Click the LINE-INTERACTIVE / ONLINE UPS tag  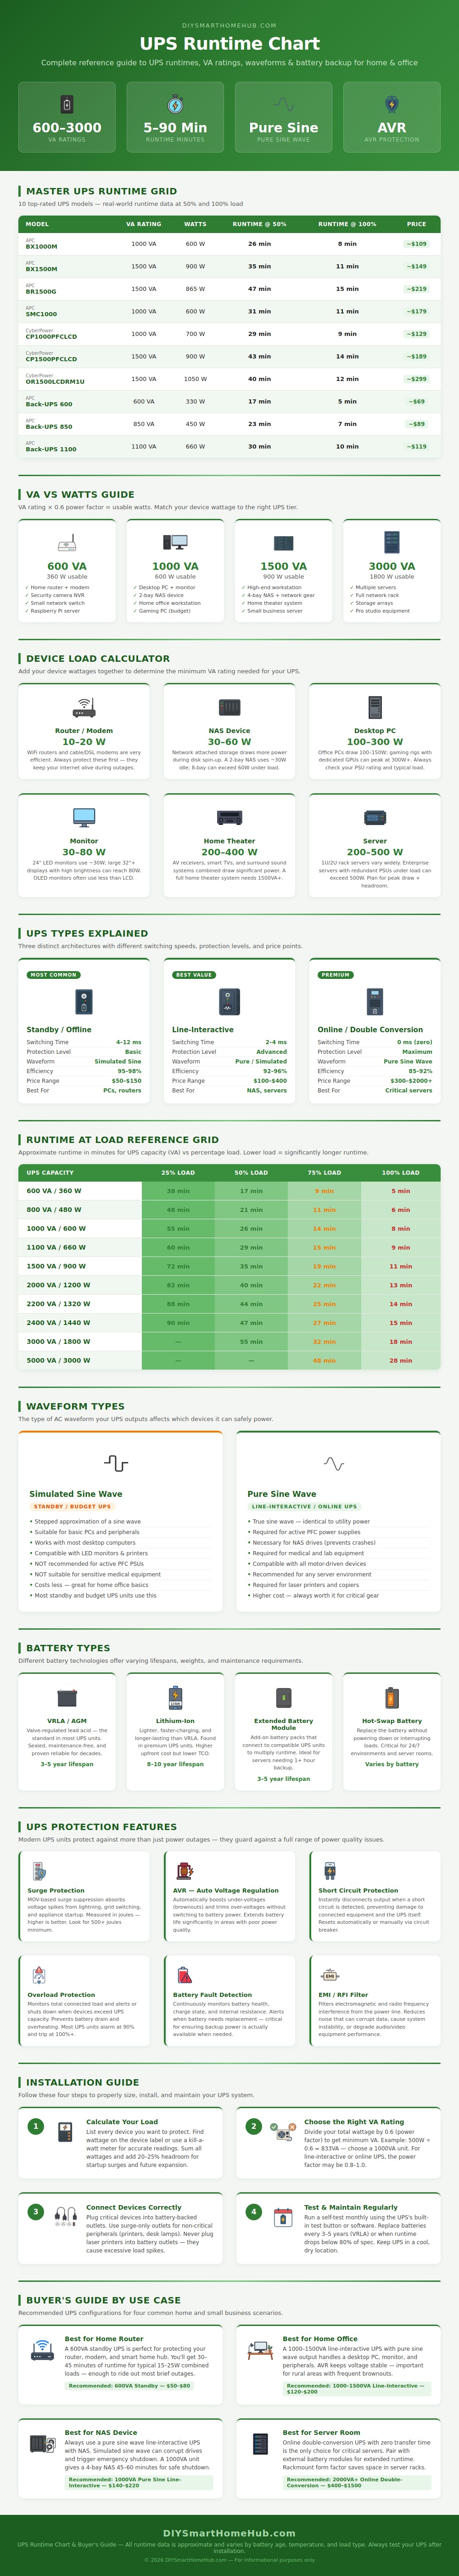click(x=303, y=1506)
